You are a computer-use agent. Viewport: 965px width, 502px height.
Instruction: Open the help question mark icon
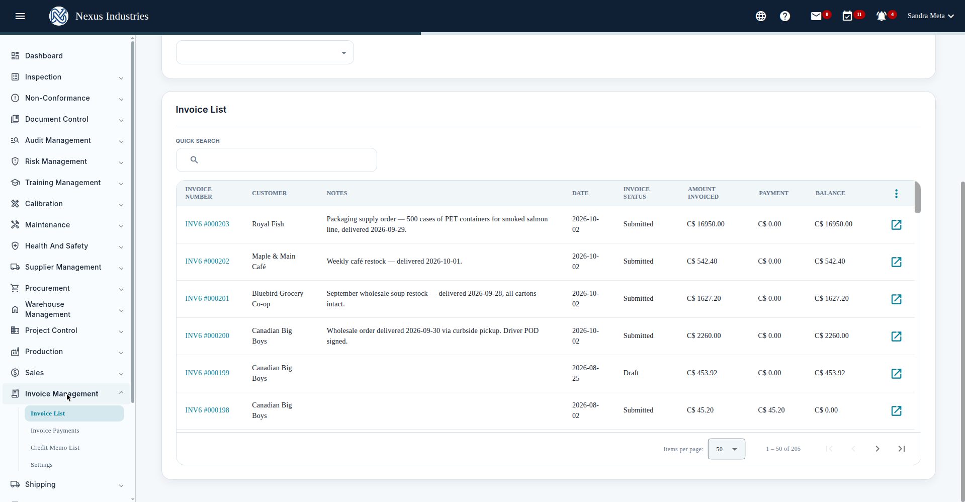point(785,16)
